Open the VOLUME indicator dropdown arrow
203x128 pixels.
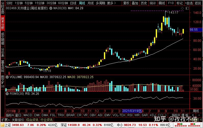(7, 77)
